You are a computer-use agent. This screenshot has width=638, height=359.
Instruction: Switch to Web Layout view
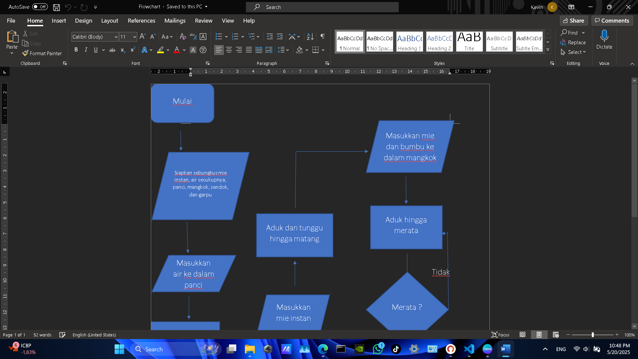[x=556, y=335]
